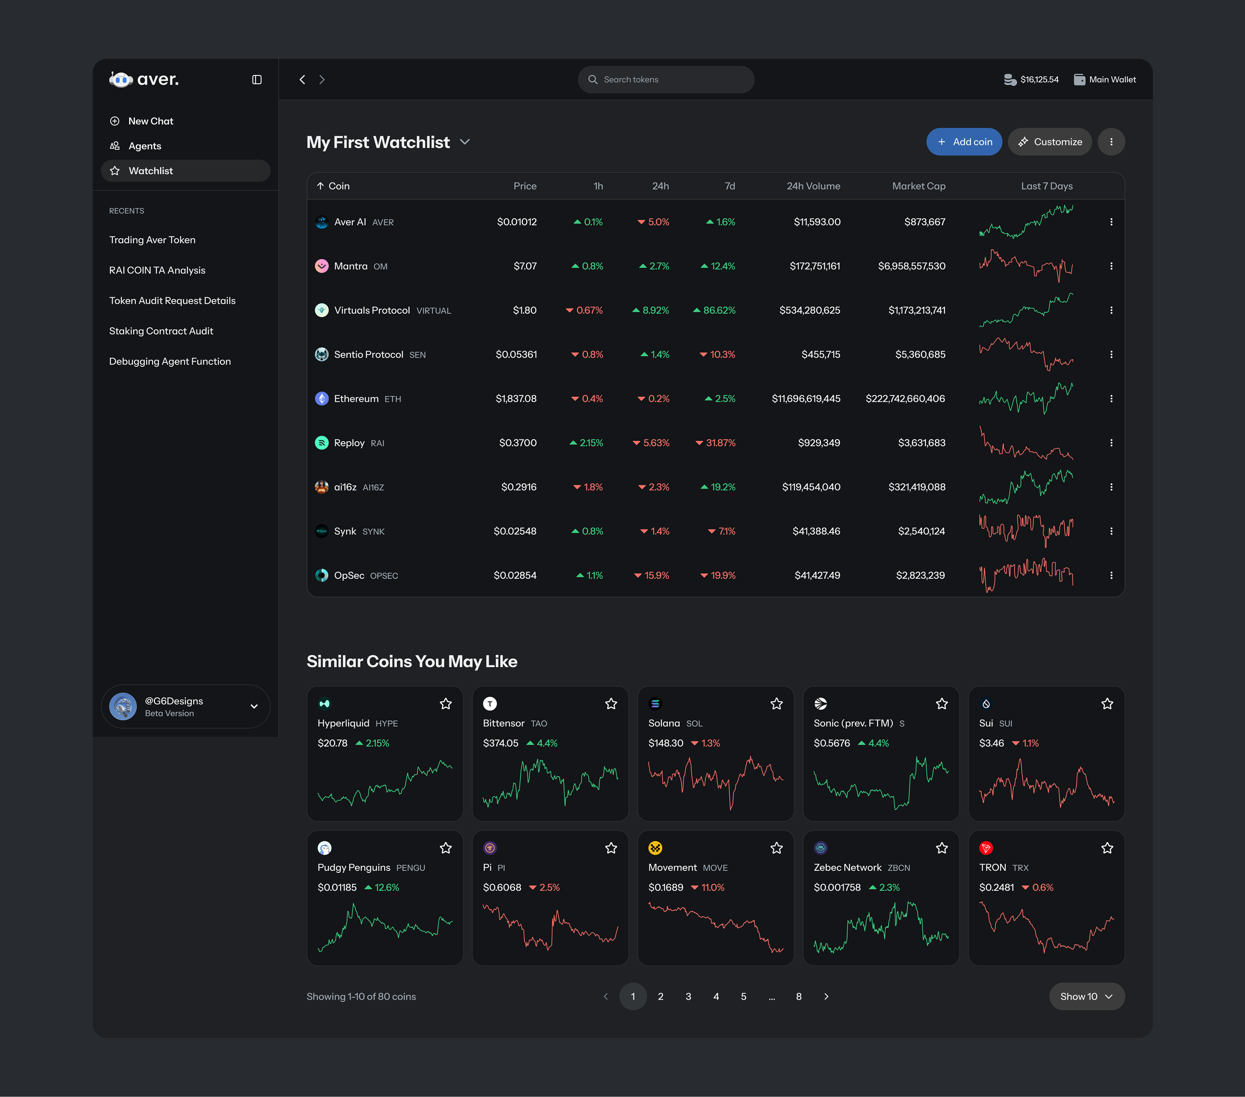The image size is (1245, 1097).
Task: Open Synk row options
Action: click(x=1111, y=531)
